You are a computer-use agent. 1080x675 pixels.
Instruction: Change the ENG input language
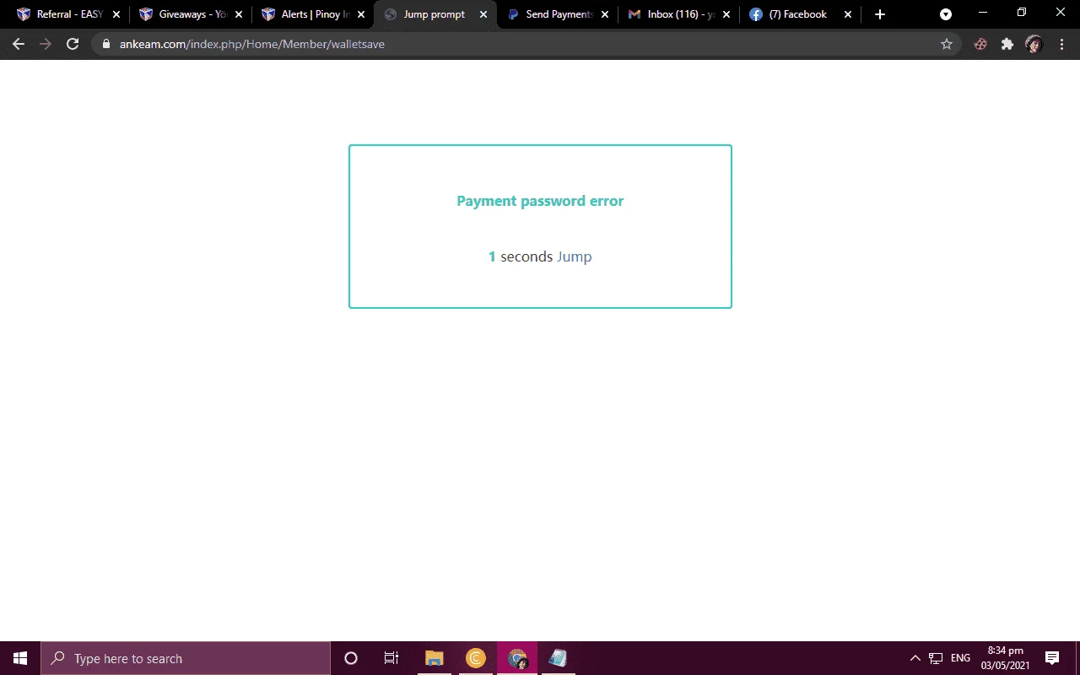tap(960, 658)
